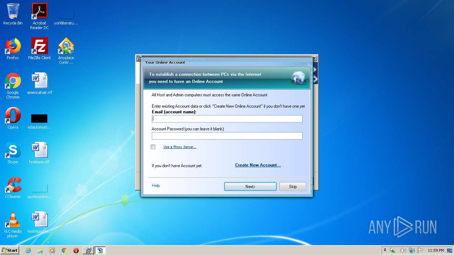Open FileZilla Client shortcut

click(x=39, y=49)
